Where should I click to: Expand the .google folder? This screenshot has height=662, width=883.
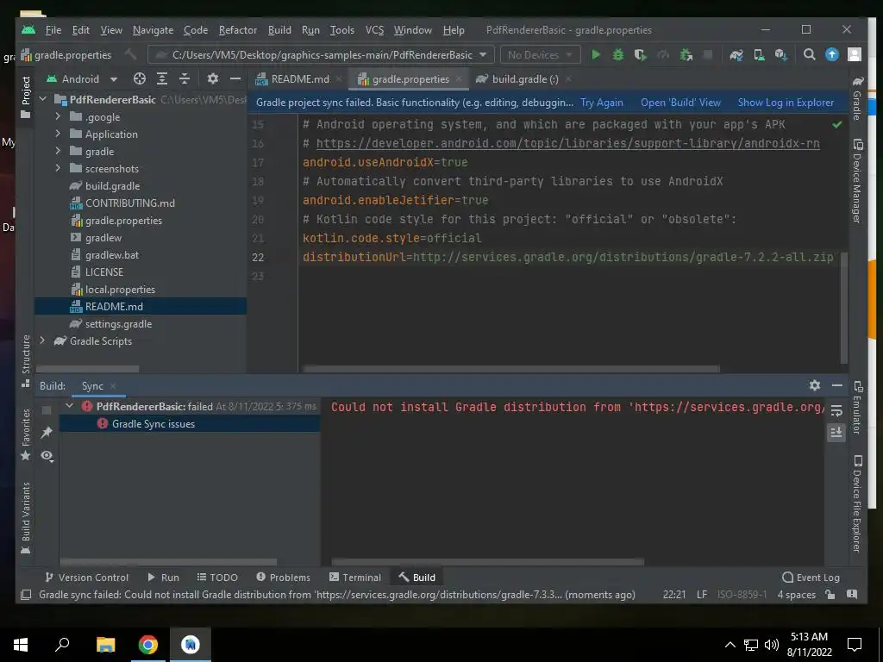pos(58,116)
